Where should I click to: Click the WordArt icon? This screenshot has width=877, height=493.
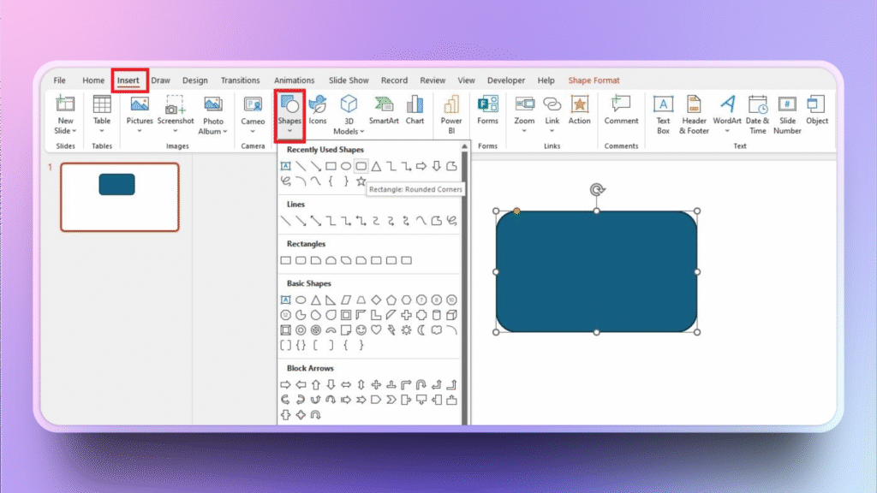click(x=727, y=105)
